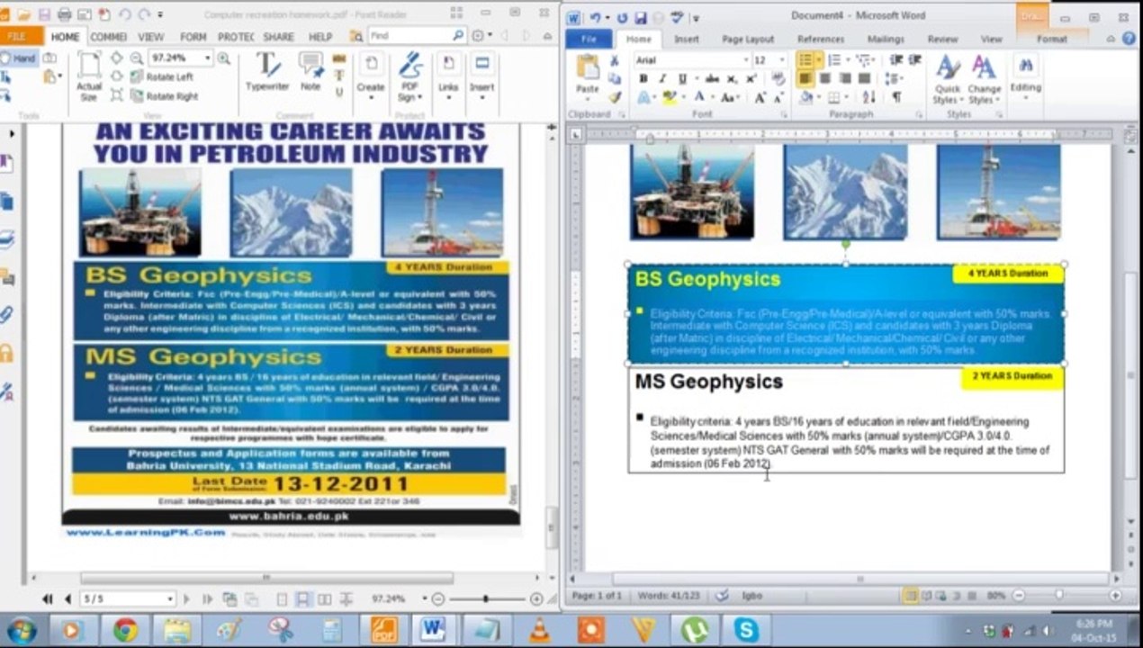Click the zoom in magnifier in Foxit ribbon
Image resolution: width=1143 pixels, height=648 pixels.
click(x=223, y=58)
